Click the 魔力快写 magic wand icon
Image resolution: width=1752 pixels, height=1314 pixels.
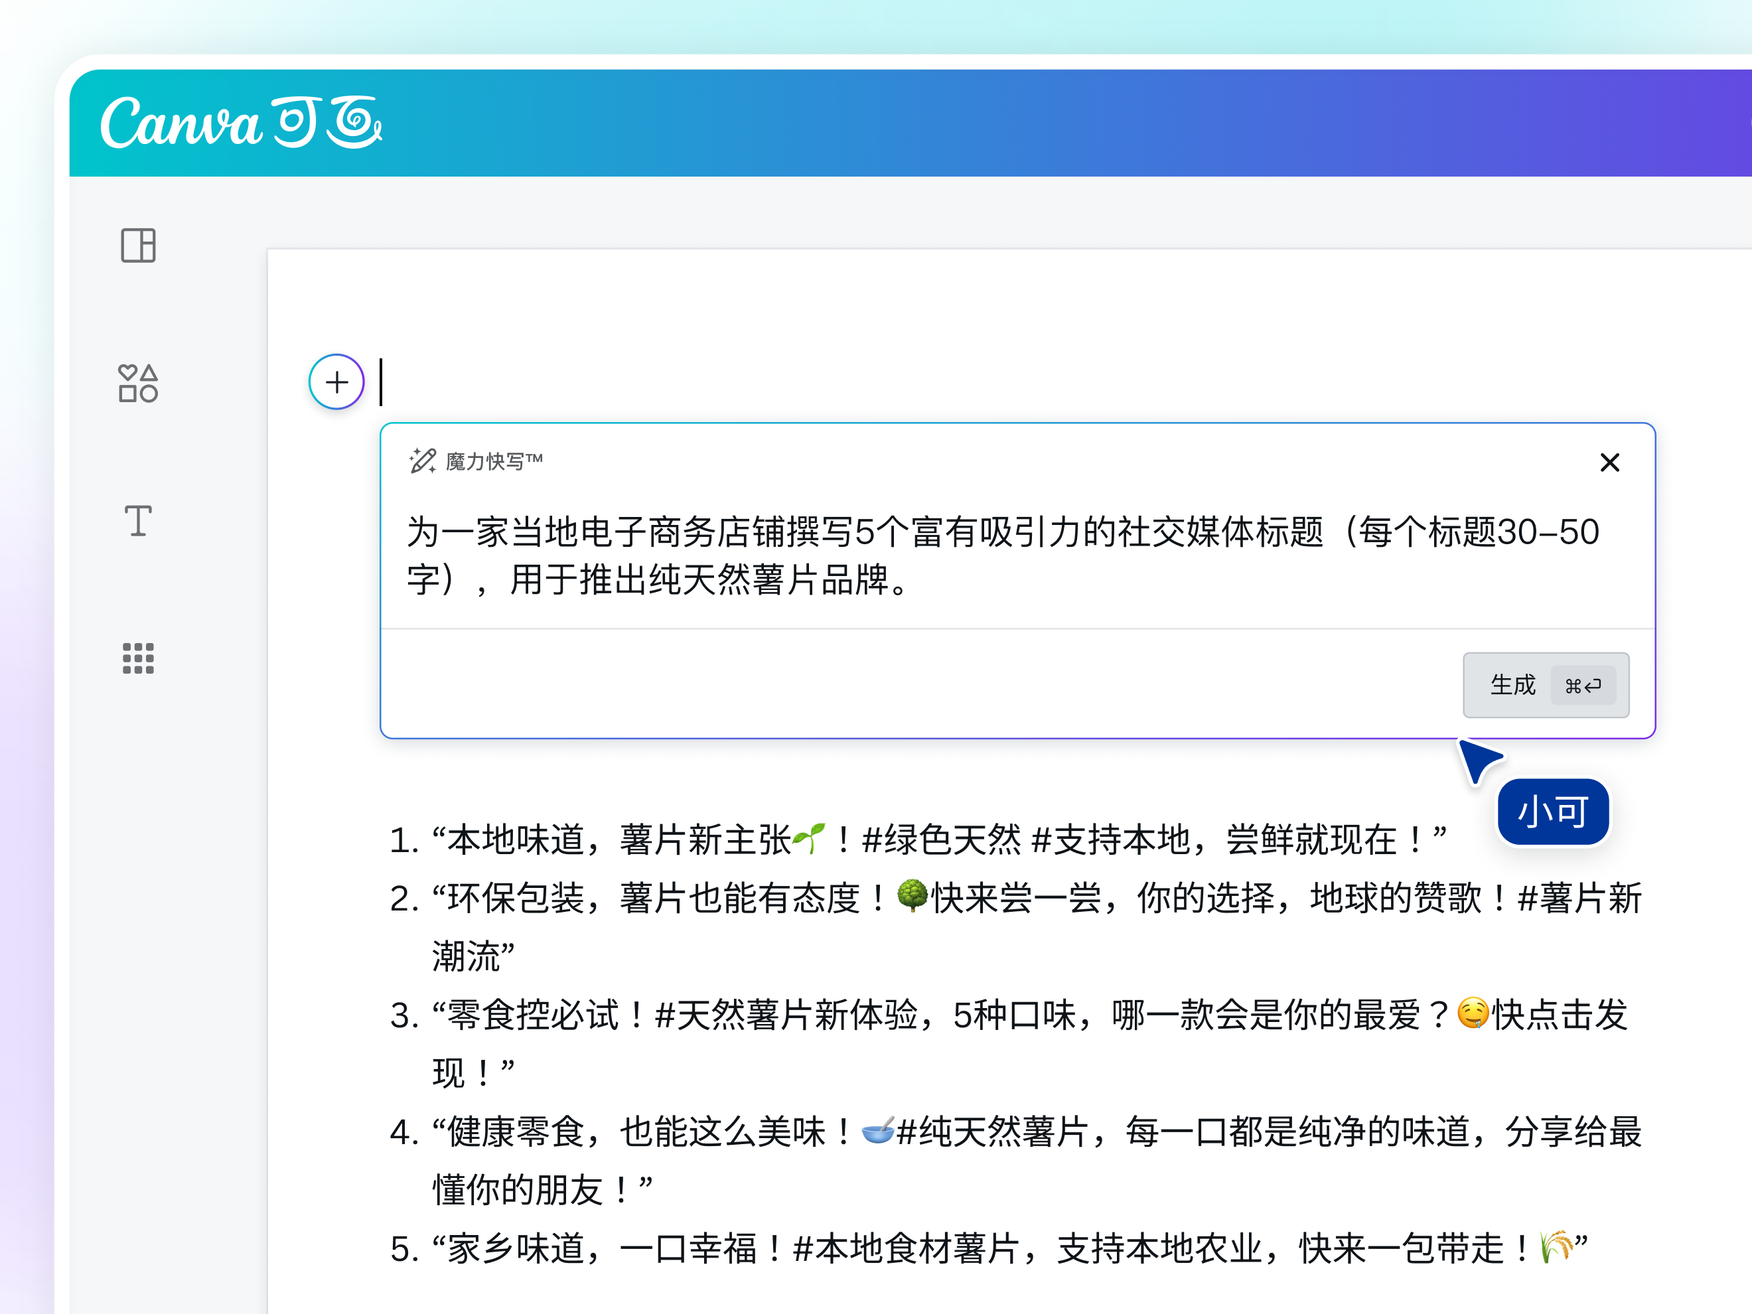tap(422, 462)
